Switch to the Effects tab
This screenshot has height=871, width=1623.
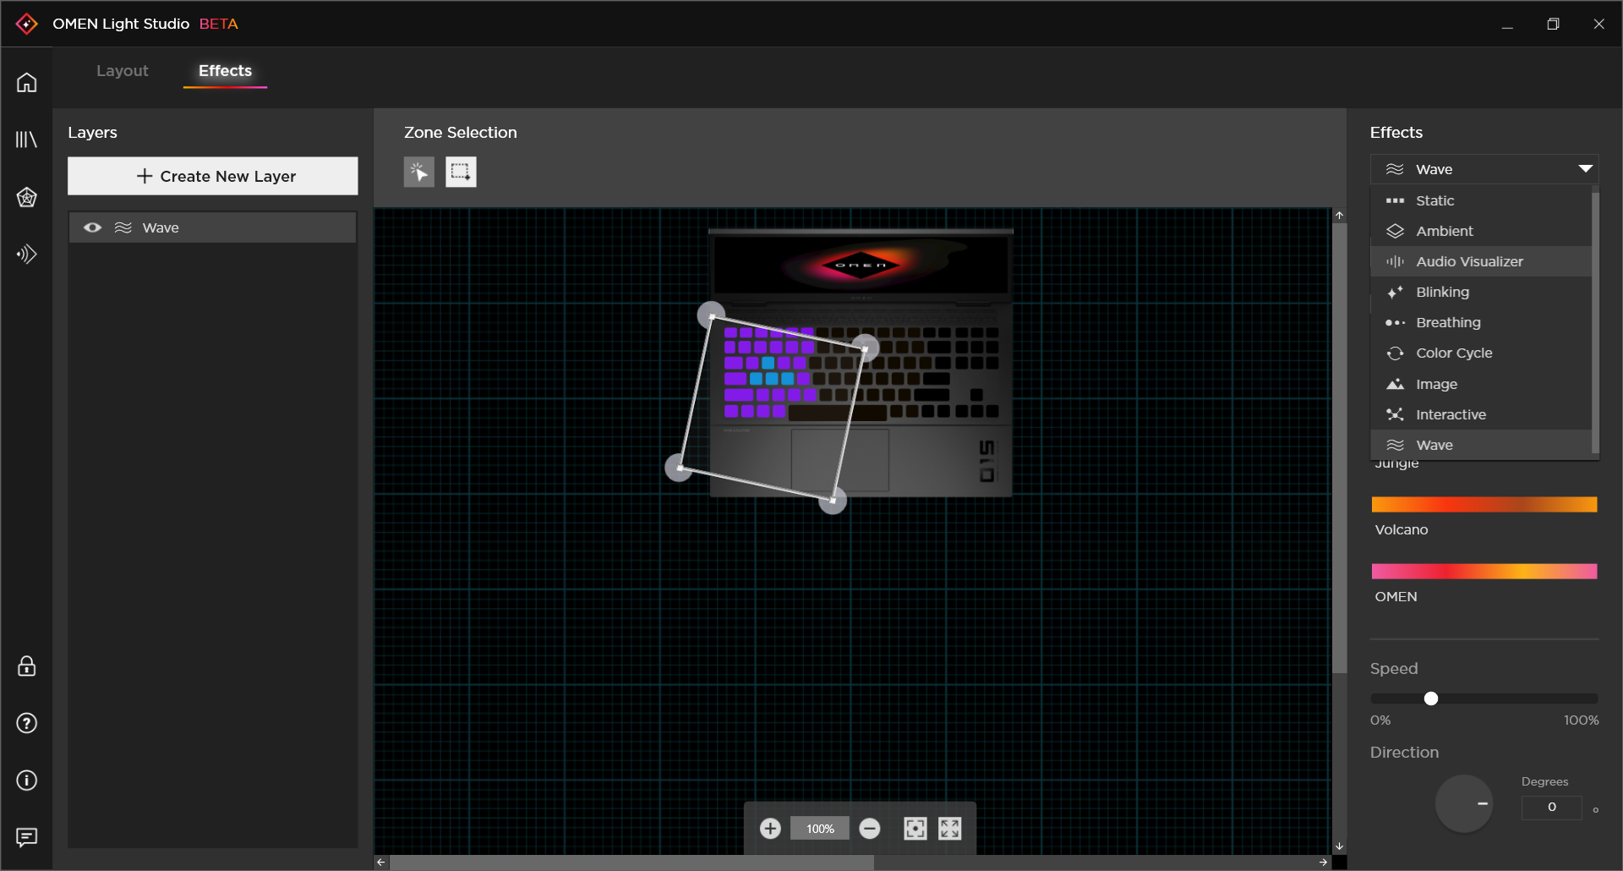225,71
